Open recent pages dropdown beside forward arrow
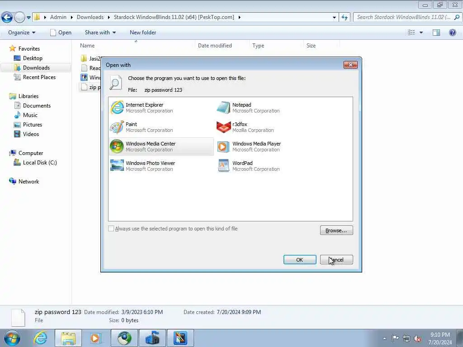463x347 pixels. pyautogui.click(x=28, y=18)
